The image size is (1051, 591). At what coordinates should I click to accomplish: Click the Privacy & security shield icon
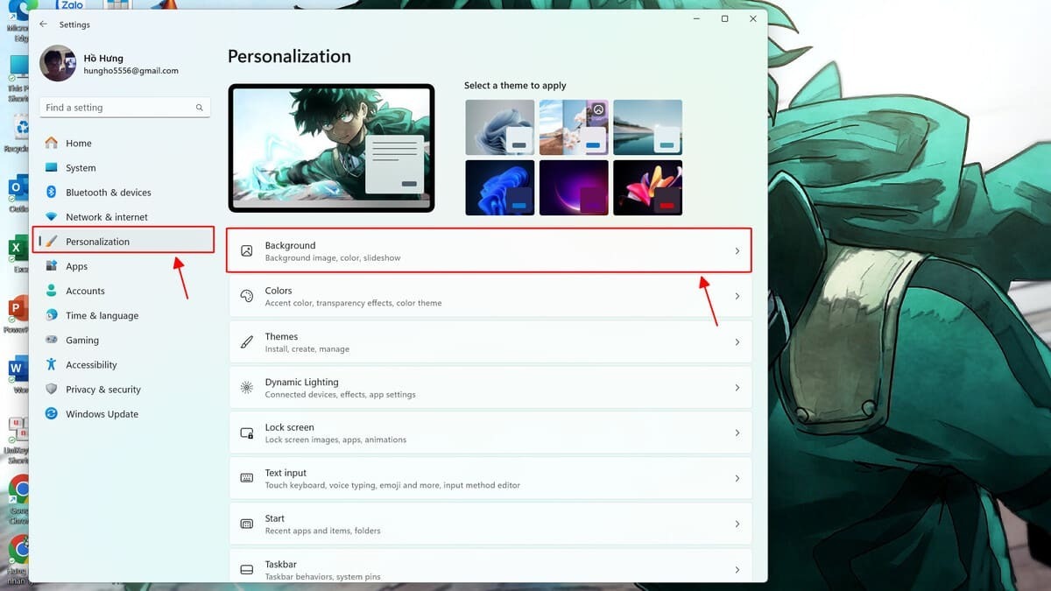(x=51, y=389)
